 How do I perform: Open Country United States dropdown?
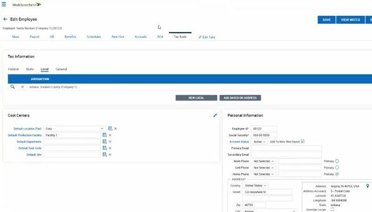255,185
